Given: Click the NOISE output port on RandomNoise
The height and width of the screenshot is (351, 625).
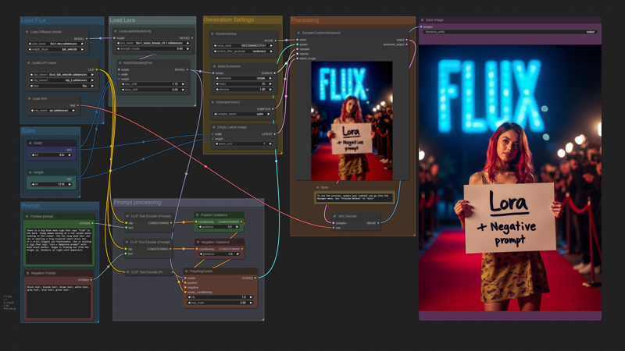Looking at the screenshot, I should [x=276, y=41].
